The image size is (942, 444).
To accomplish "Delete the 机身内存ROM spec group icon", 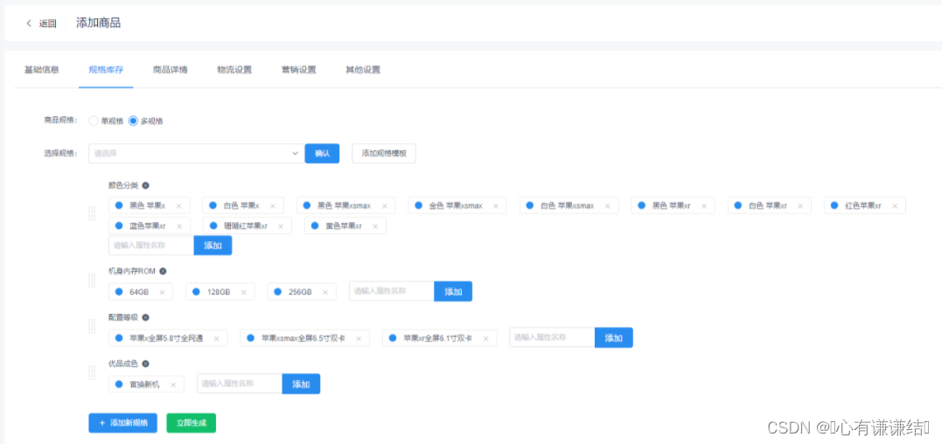I will pos(162,271).
